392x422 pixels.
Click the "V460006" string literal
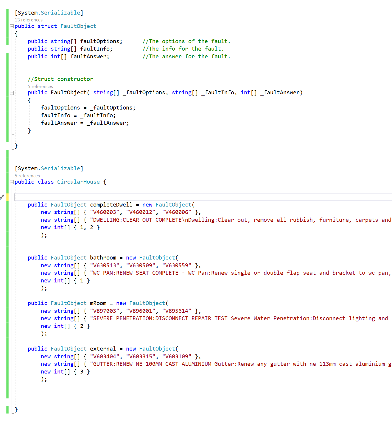pyautogui.click(x=177, y=212)
